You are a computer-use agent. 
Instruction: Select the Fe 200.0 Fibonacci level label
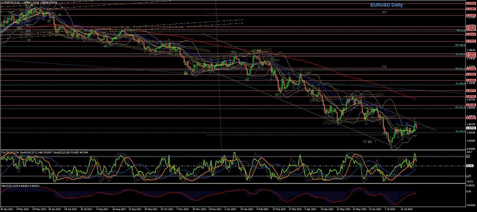click(460, 84)
